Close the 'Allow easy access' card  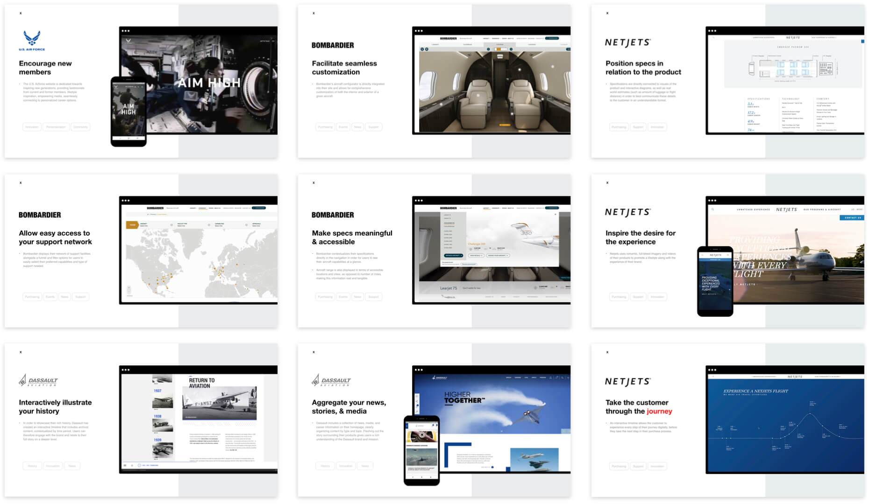tap(21, 182)
